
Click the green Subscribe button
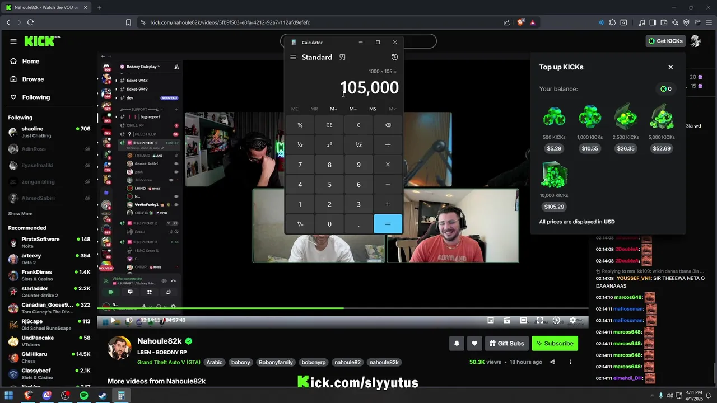tap(555, 343)
